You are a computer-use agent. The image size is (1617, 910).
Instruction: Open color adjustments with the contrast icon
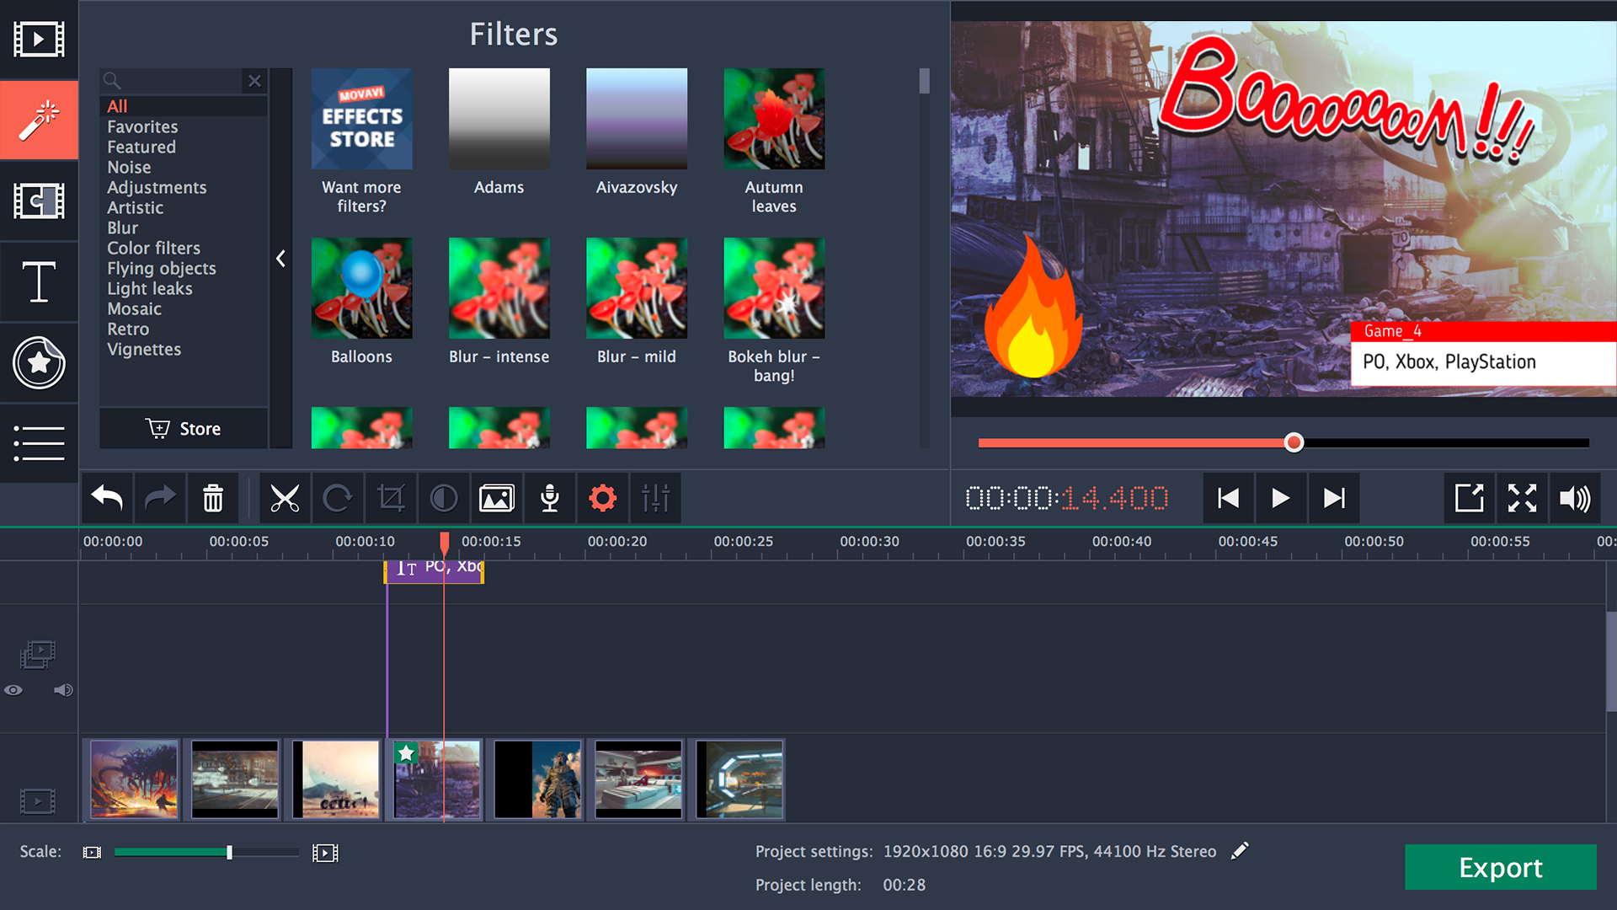444,498
